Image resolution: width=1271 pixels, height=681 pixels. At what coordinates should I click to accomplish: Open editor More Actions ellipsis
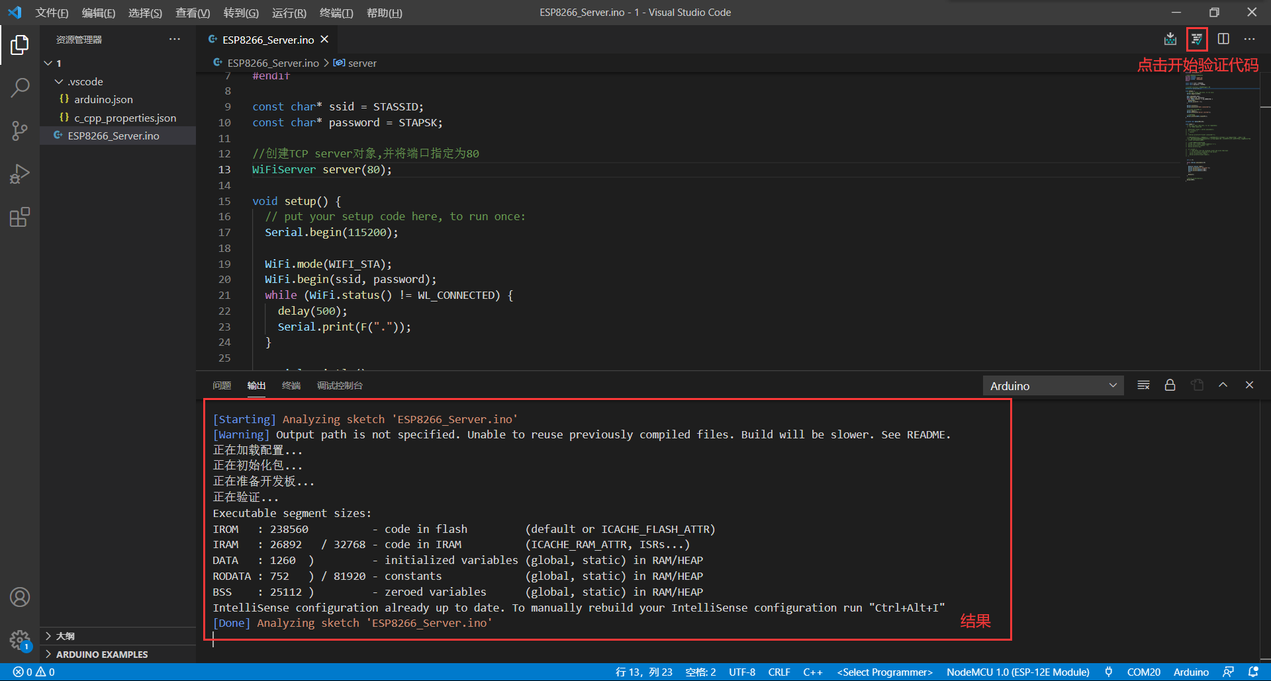(x=1249, y=39)
